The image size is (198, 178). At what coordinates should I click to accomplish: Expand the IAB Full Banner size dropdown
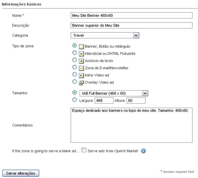114,93
